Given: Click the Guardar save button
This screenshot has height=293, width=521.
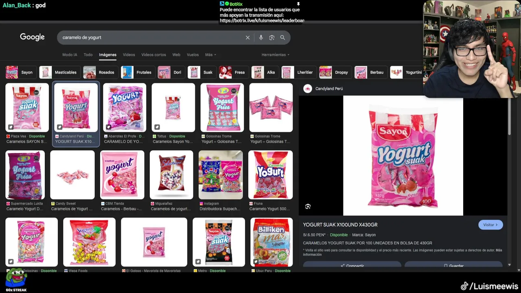Looking at the screenshot, I should tap(453, 265).
